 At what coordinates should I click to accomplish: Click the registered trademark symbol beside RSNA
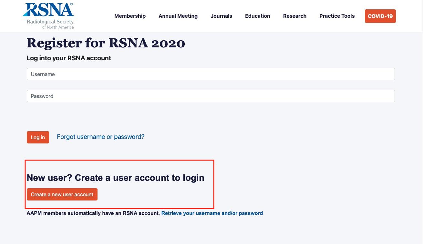[x=71, y=4]
